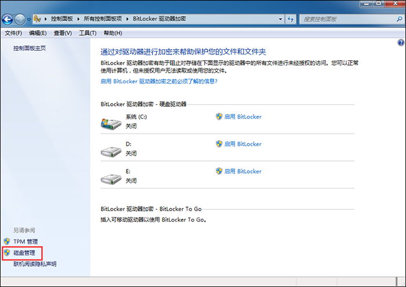Expand arrow before 控制面板 breadcrumb
Screen dimensions: 406x287
pyautogui.click(x=46, y=19)
